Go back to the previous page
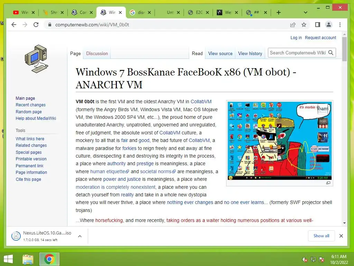 pos(14,25)
